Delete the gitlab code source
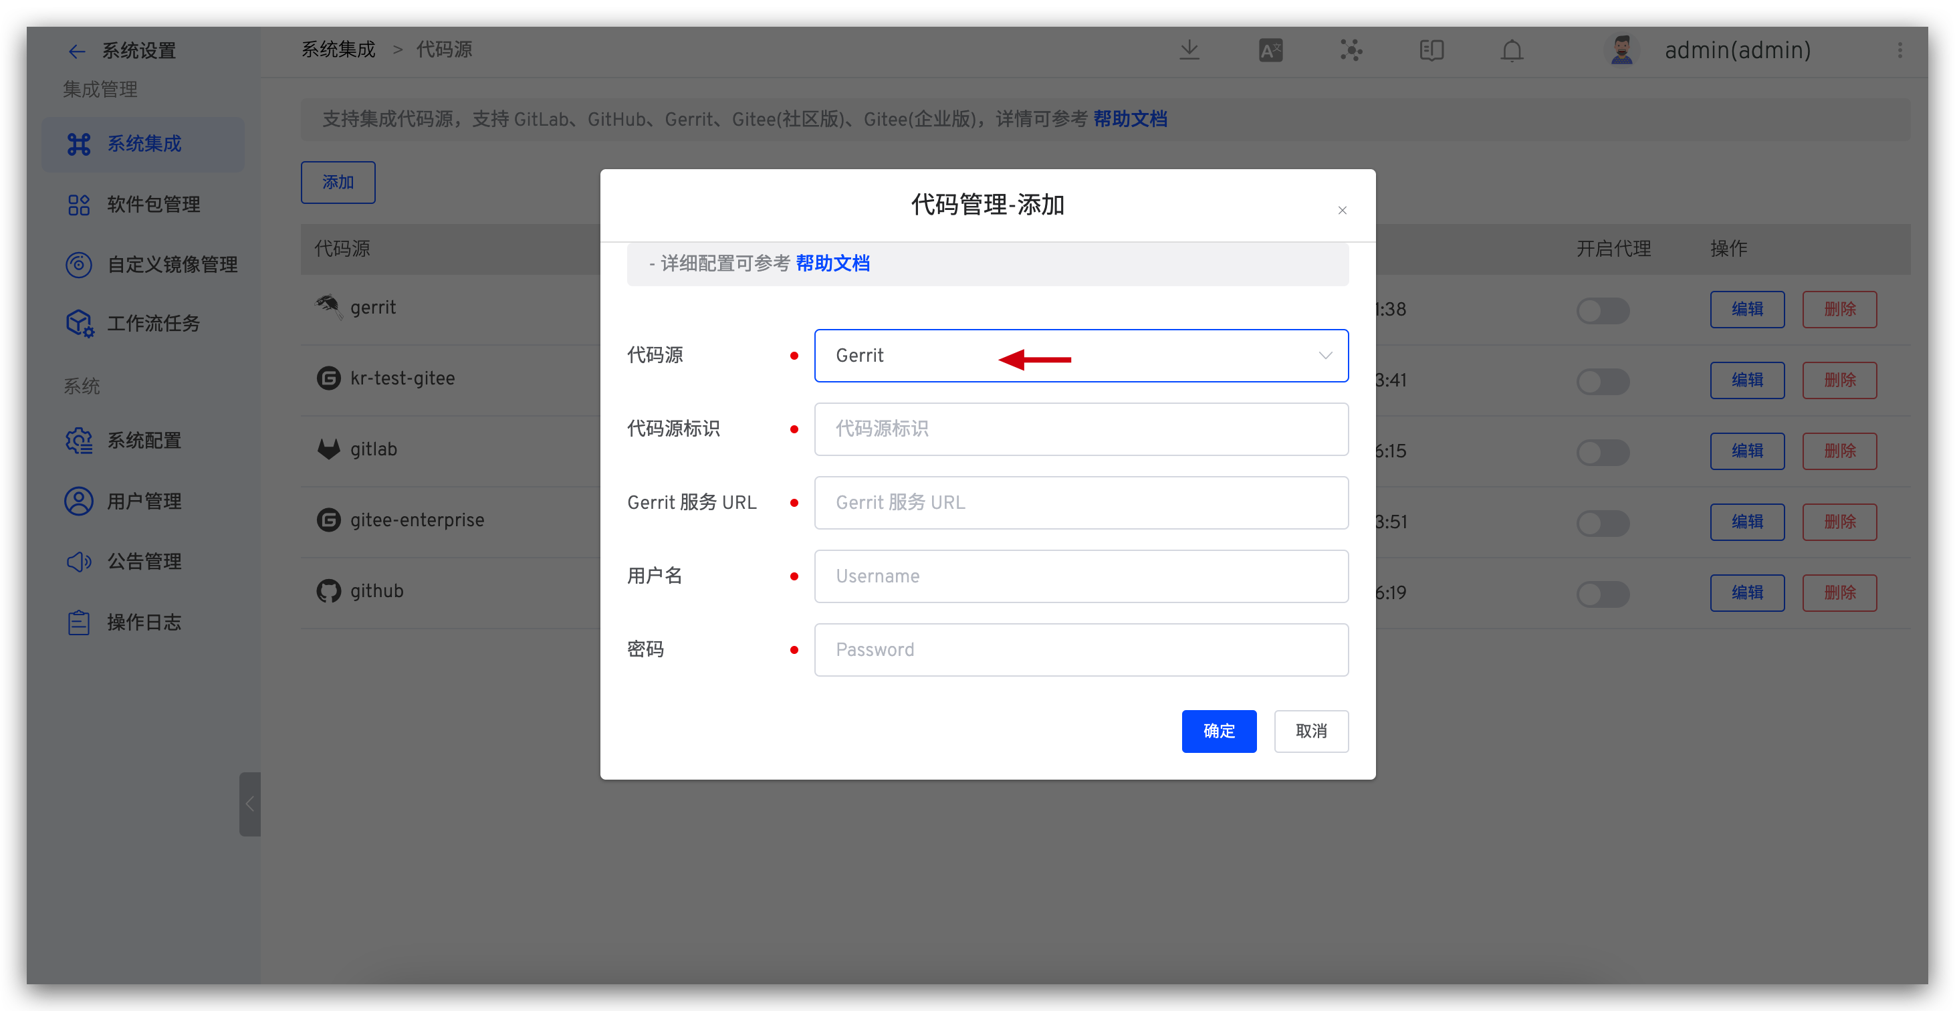The width and height of the screenshot is (1955, 1011). tap(1839, 451)
